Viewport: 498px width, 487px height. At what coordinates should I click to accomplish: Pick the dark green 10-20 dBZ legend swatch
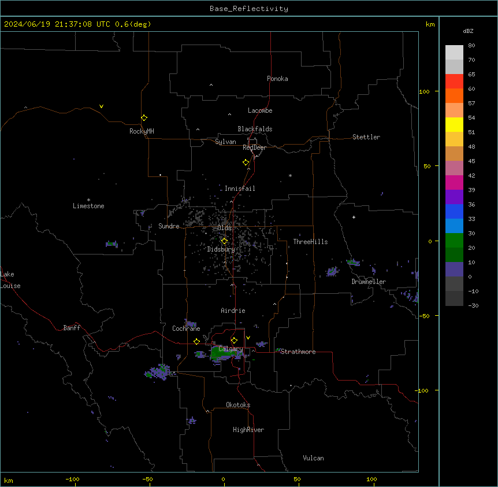click(x=454, y=255)
